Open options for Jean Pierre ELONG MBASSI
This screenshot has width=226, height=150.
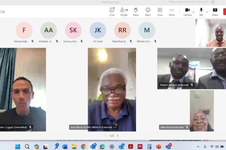126,127
